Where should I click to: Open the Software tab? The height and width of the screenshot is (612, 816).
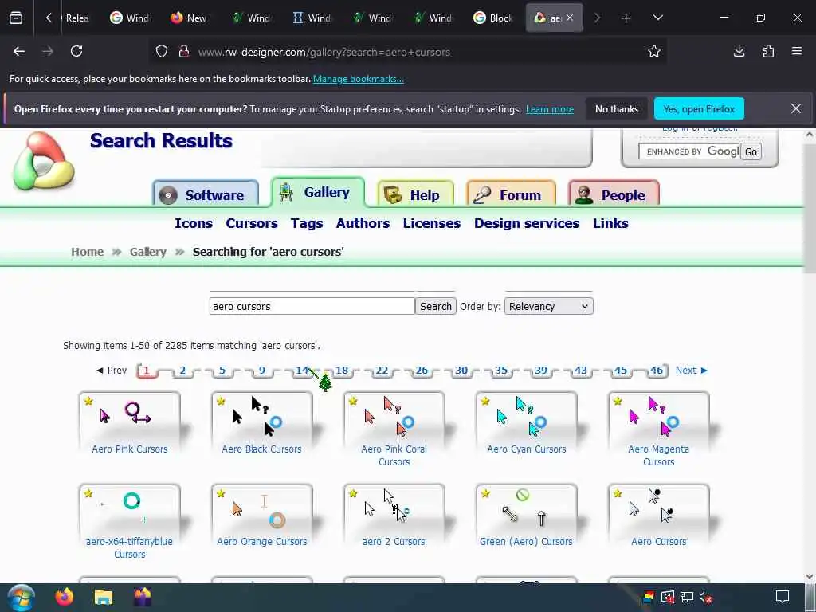coord(206,194)
